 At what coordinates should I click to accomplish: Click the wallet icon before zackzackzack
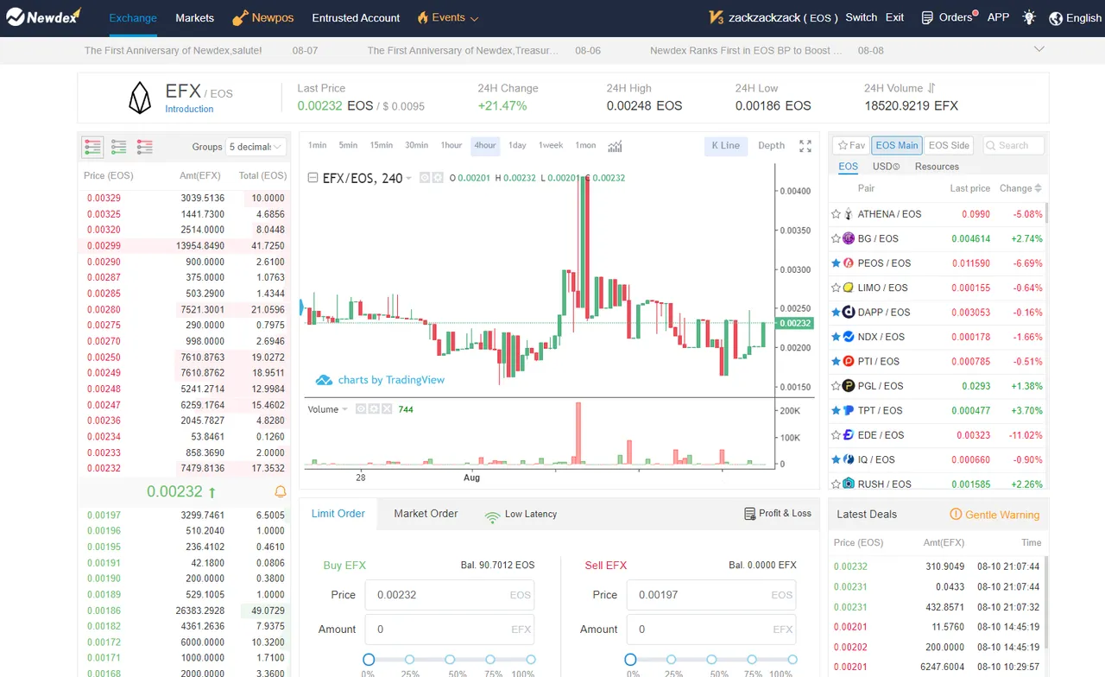click(716, 18)
